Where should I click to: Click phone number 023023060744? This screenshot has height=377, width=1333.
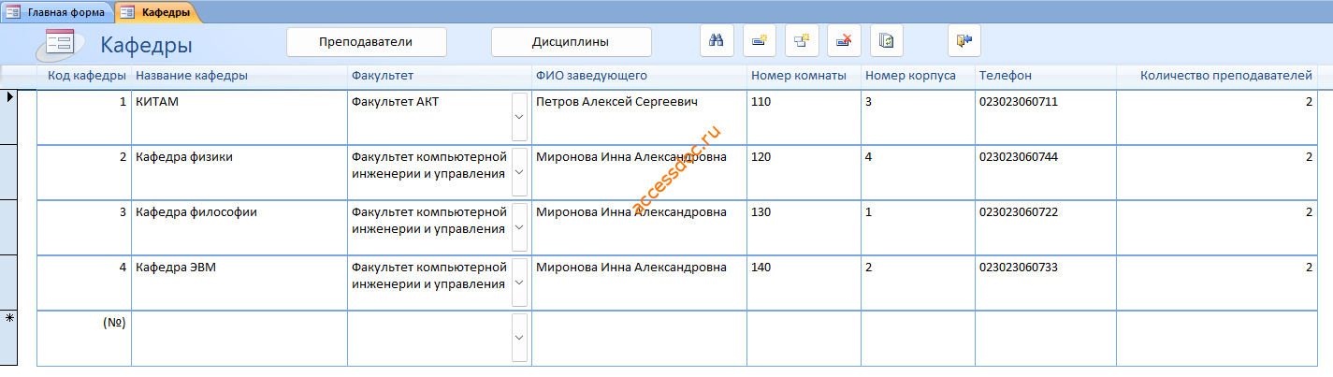point(1045,172)
